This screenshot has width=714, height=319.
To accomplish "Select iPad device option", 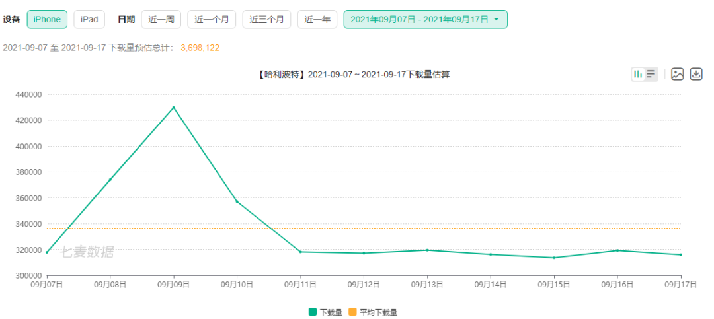I will [89, 20].
